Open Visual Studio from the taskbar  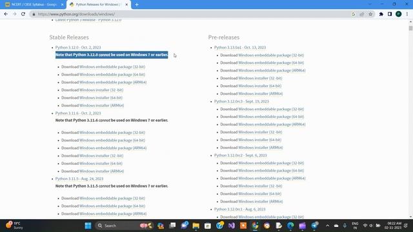[231, 226]
